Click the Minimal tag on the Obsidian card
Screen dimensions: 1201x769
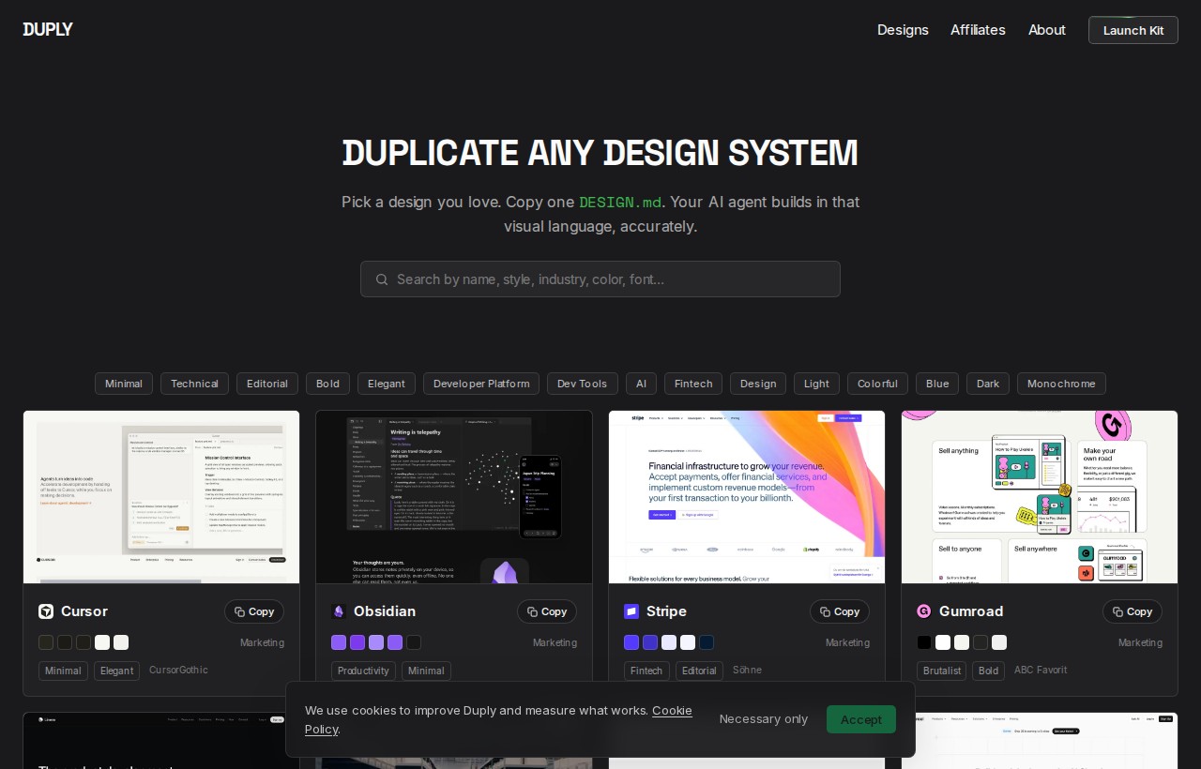426,671
